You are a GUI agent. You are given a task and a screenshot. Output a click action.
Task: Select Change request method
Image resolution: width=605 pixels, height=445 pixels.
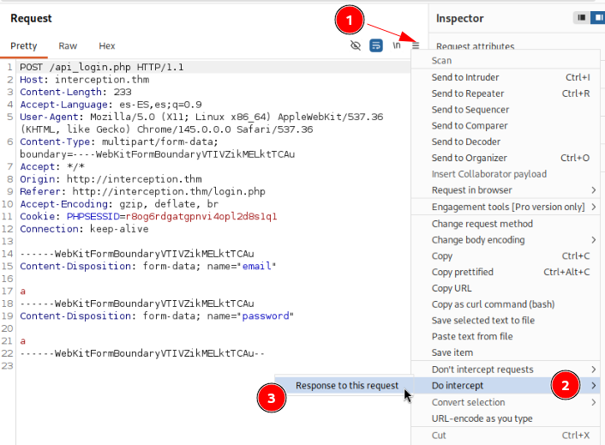click(506, 224)
